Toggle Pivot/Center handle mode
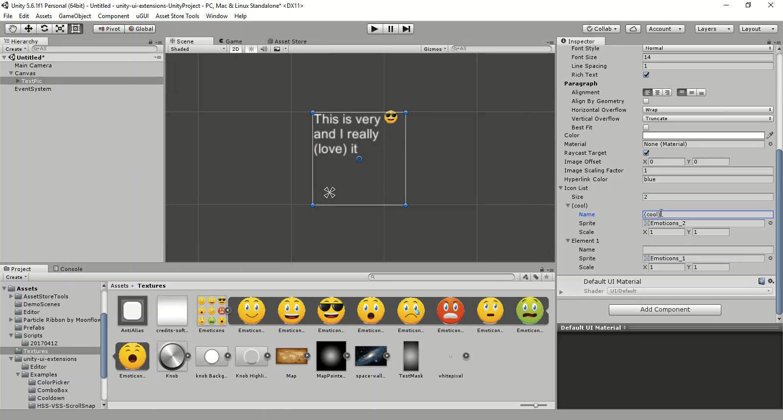This screenshot has width=783, height=420. tap(109, 29)
